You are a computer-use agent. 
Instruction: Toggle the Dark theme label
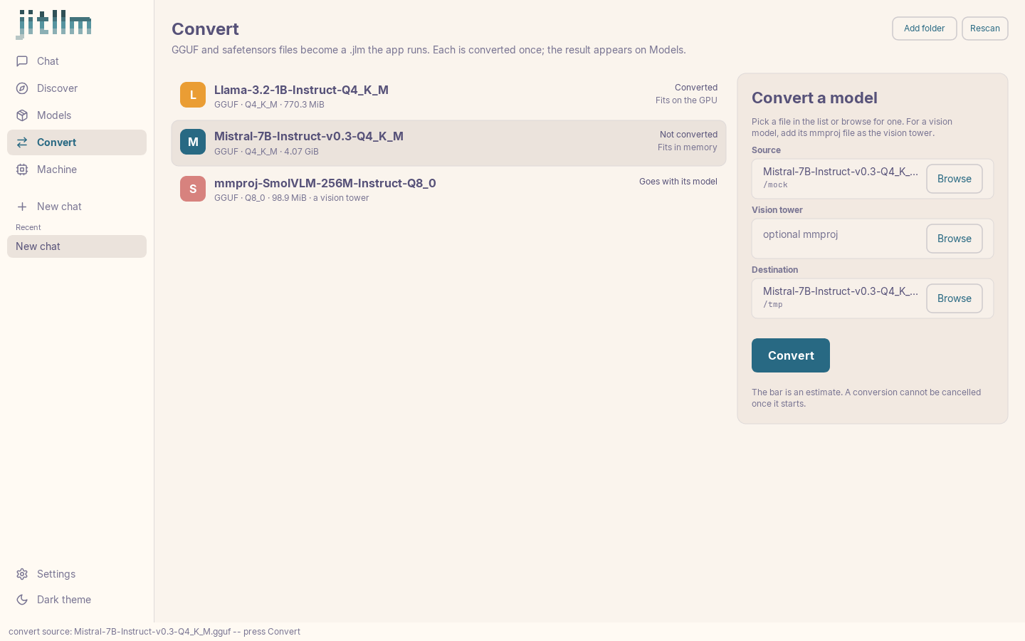64,600
